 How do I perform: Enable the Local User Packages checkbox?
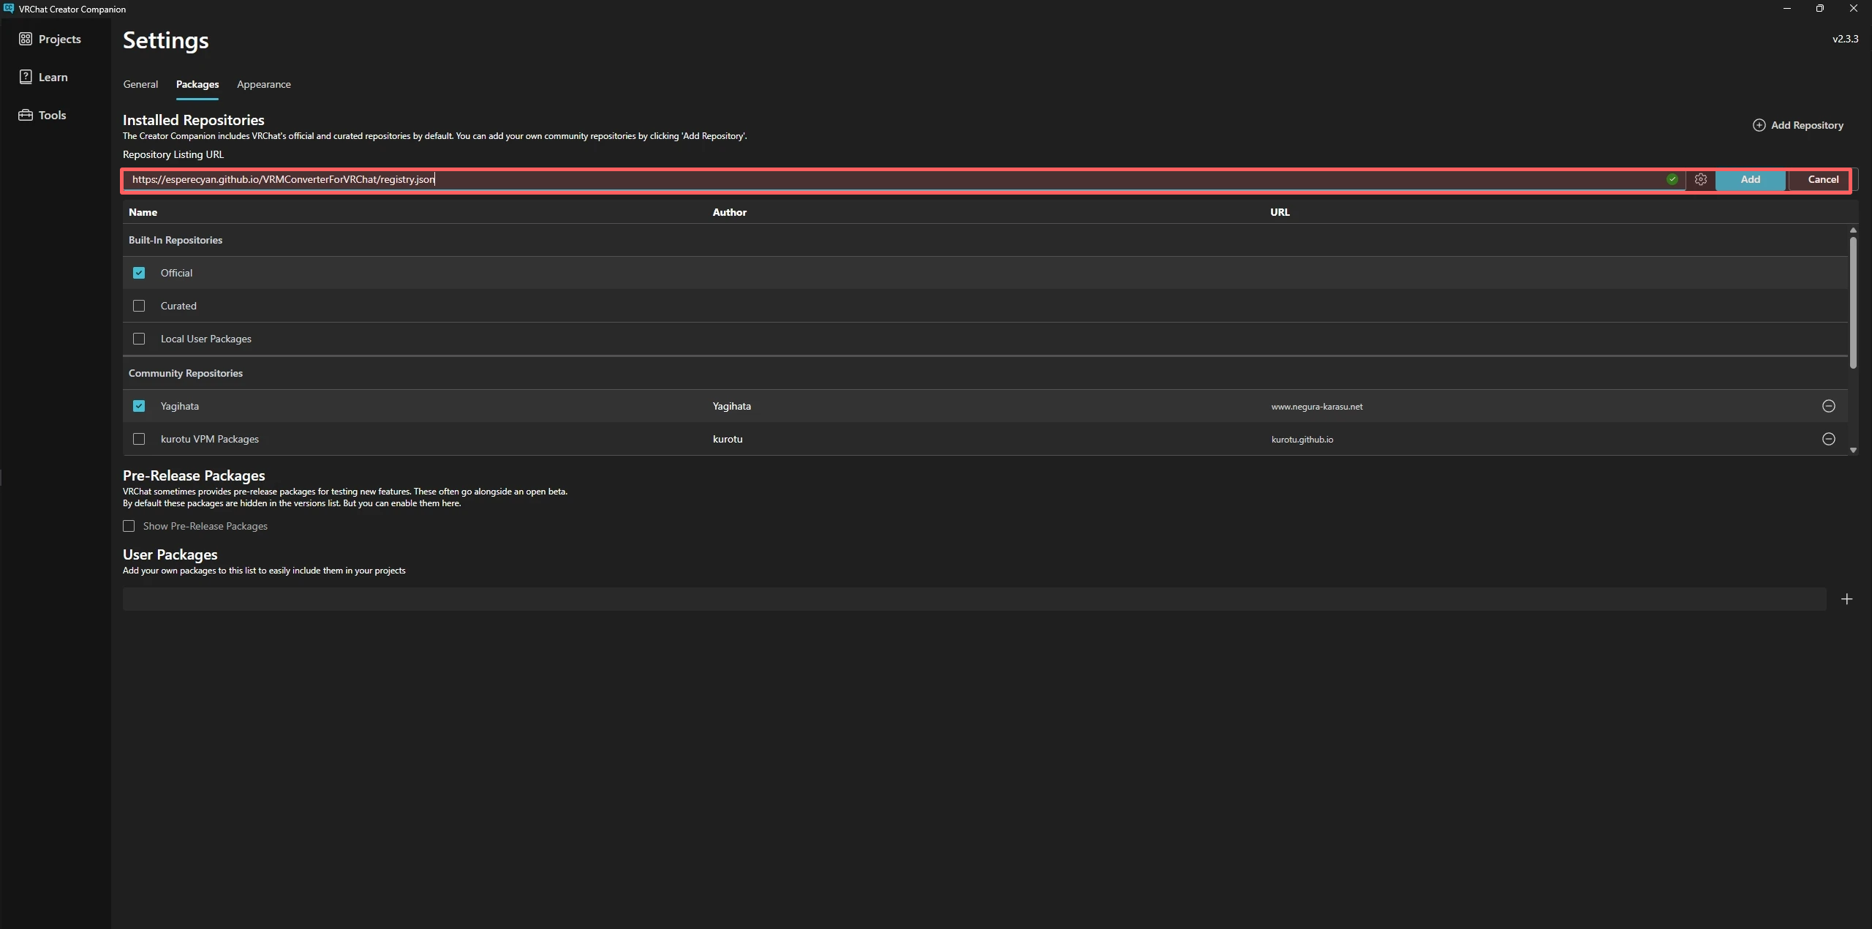coord(139,339)
